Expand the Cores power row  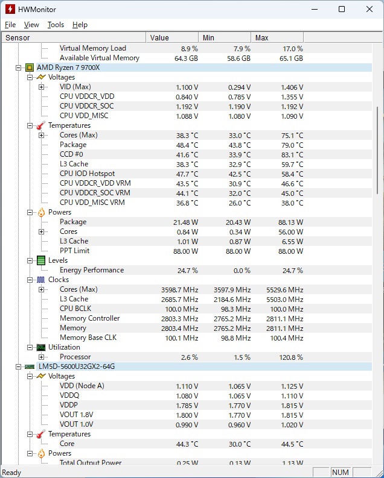click(x=41, y=231)
